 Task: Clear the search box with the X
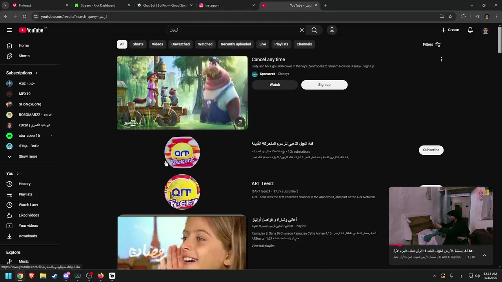click(302, 30)
